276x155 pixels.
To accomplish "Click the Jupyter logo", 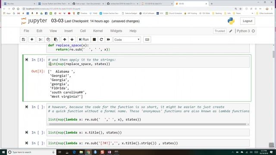I will tap(34, 21).
